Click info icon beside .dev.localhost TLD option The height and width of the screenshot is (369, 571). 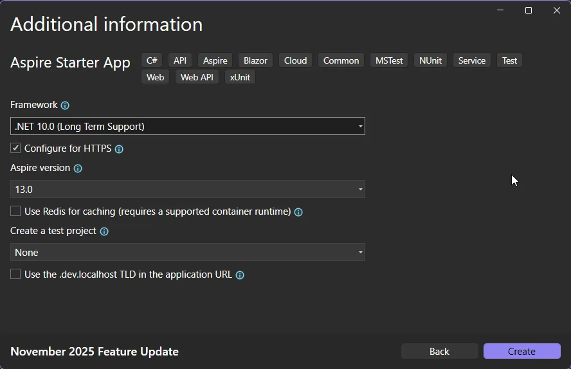pos(240,275)
